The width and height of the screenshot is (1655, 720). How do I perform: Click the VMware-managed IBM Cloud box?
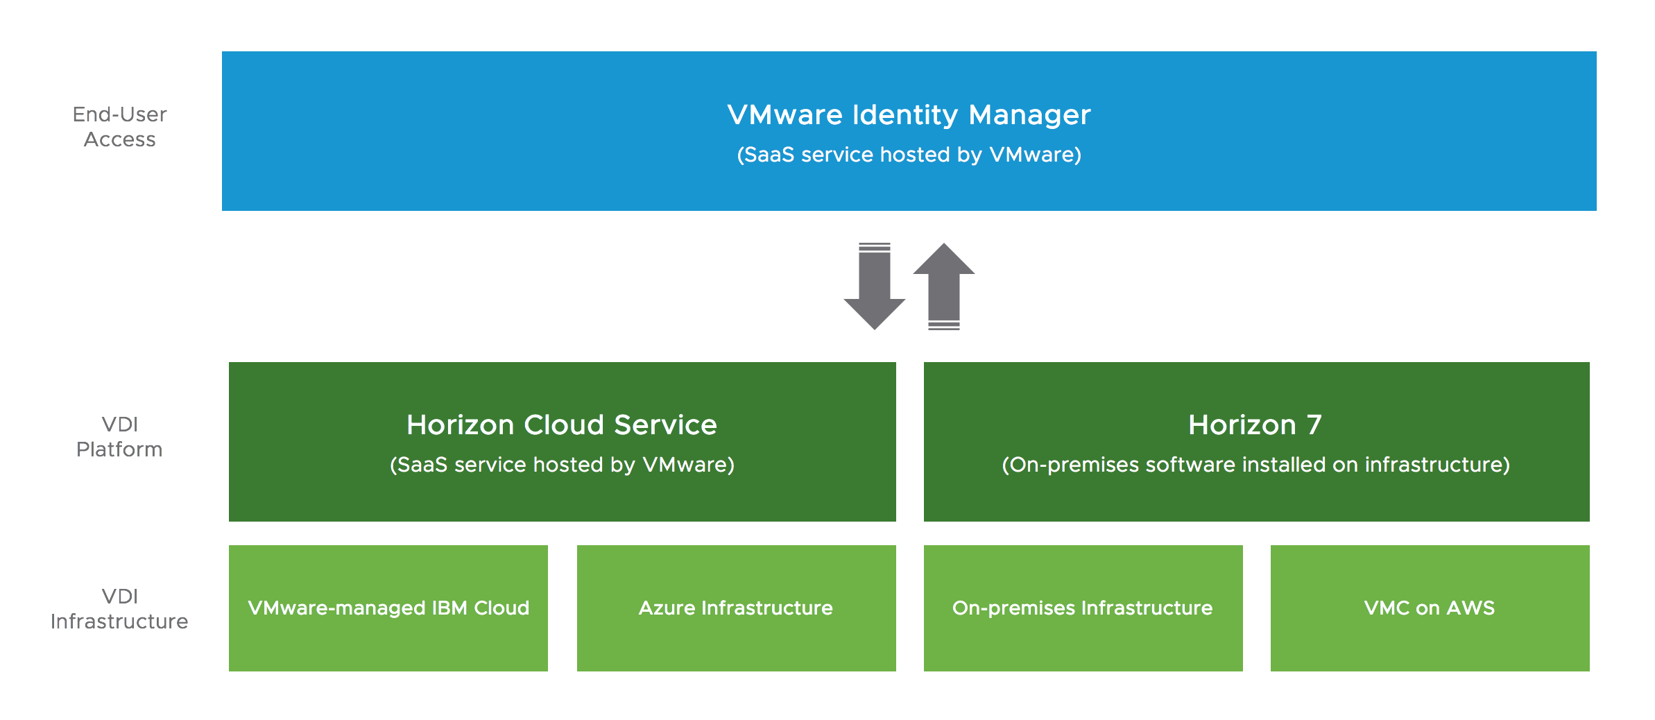388,608
